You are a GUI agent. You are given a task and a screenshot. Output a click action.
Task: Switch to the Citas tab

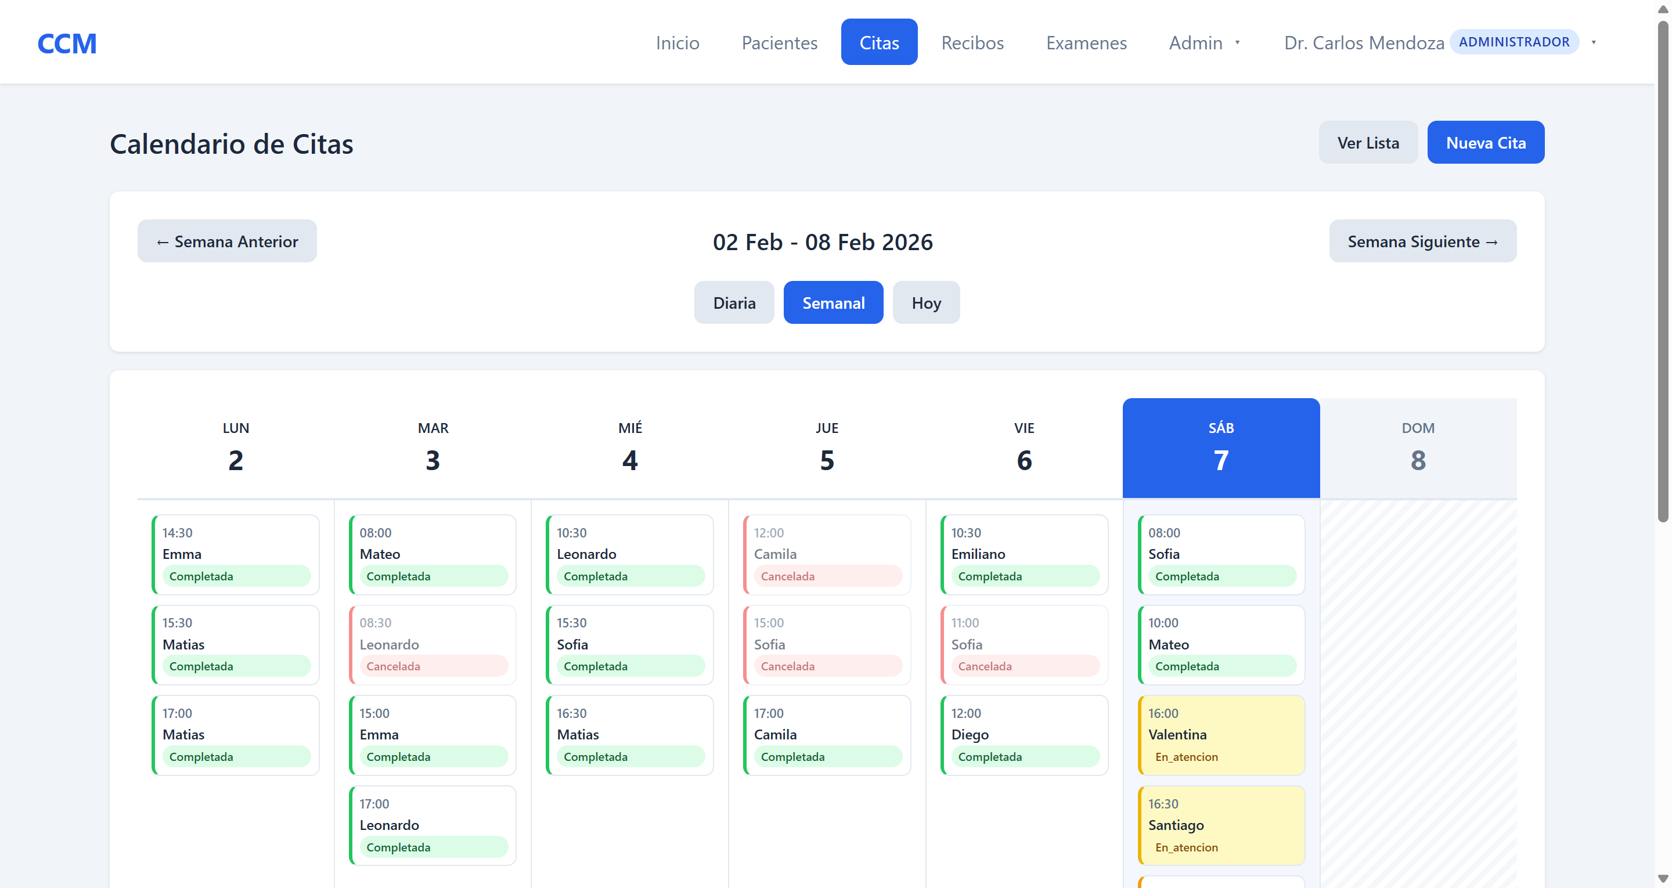[879, 42]
